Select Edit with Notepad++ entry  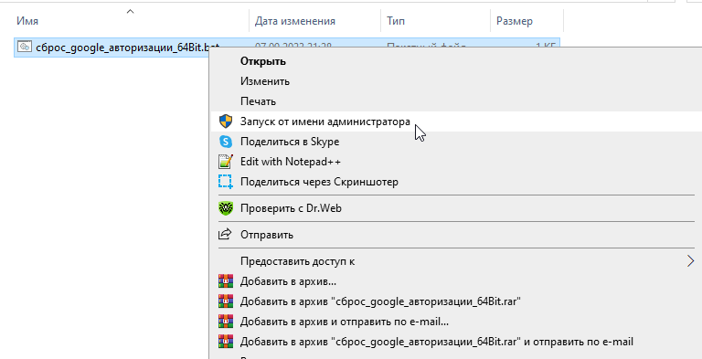pyautogui.click(x=291, y=162)
